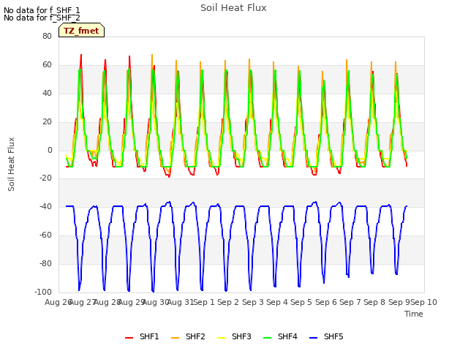Click the 20 y-axis tick label
The height and width of the screenshot is (351, 468).
tap(47, 122)
